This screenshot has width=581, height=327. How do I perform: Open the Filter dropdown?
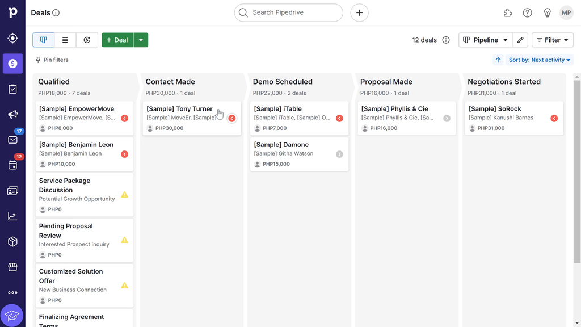[x=552, y=40]
